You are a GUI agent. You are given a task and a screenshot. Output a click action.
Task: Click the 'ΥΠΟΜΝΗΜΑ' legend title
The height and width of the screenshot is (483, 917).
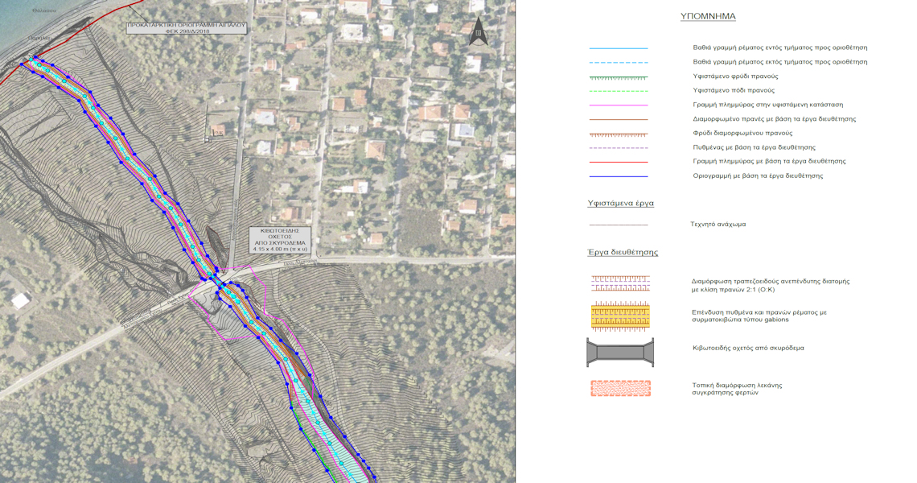pos(708,16)
